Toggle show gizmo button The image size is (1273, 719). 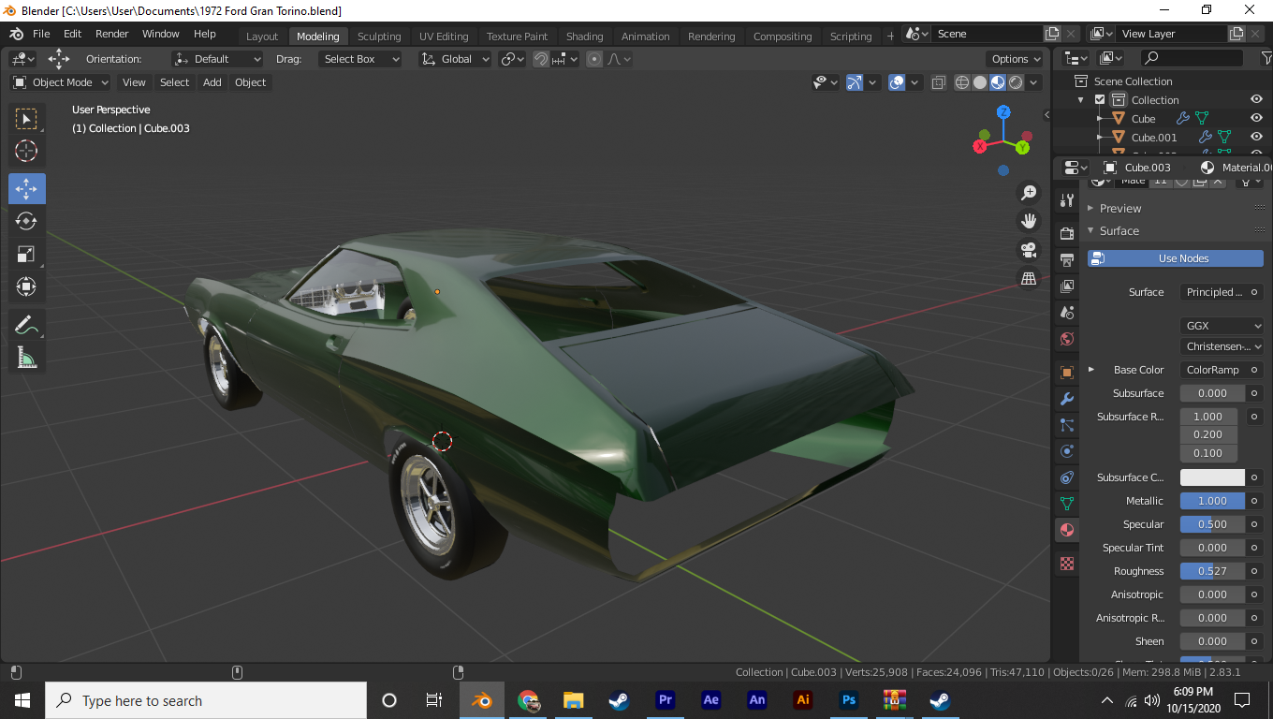click(x=855, y=82)
